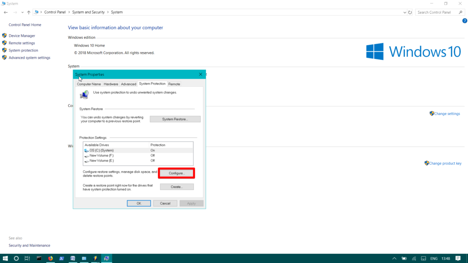Click Create... to make a restore point
Screen dimensions: 468x263
(177, 187)
